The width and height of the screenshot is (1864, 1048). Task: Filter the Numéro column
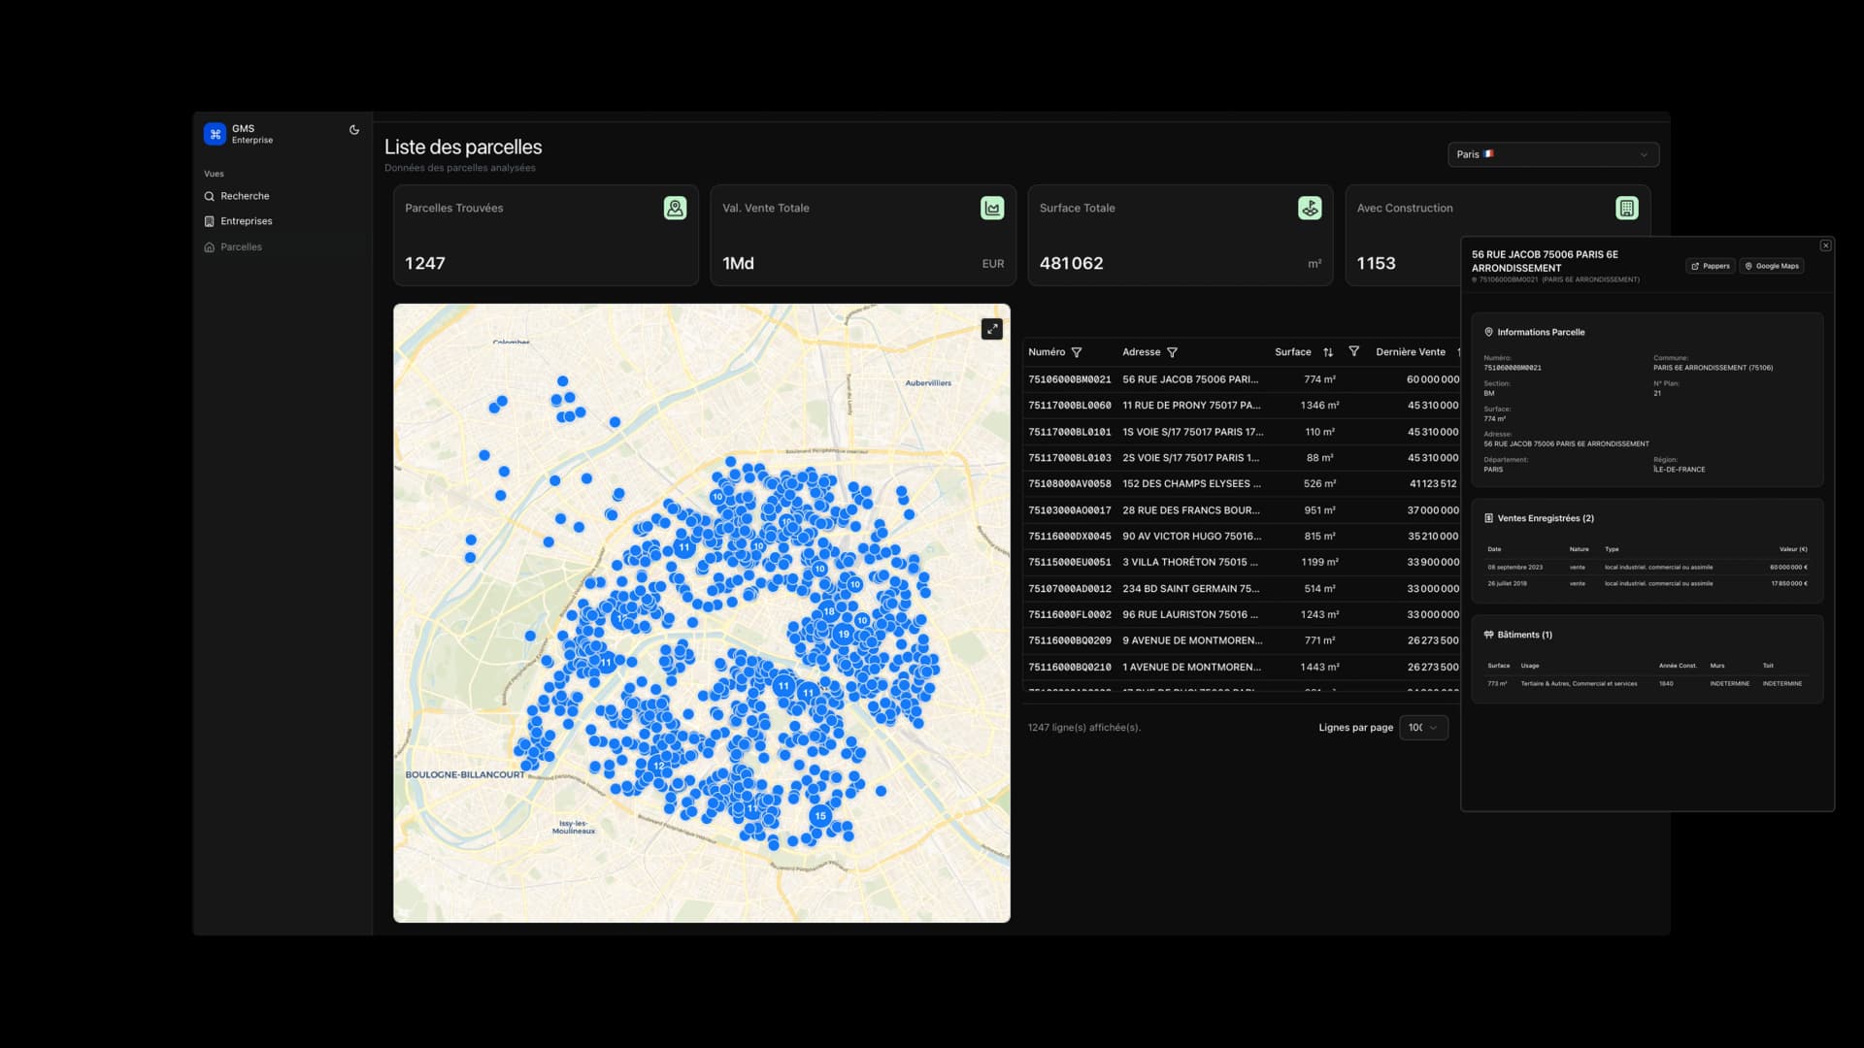tap(1077, 353)
